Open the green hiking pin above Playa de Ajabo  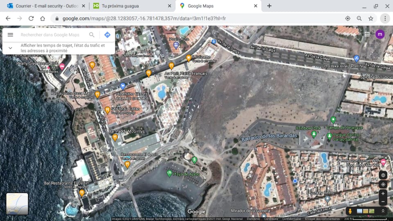click(x=194, y=160)
